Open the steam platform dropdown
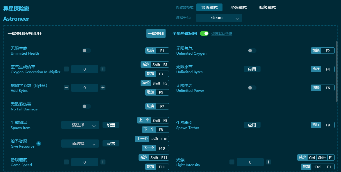 [219, 18]
